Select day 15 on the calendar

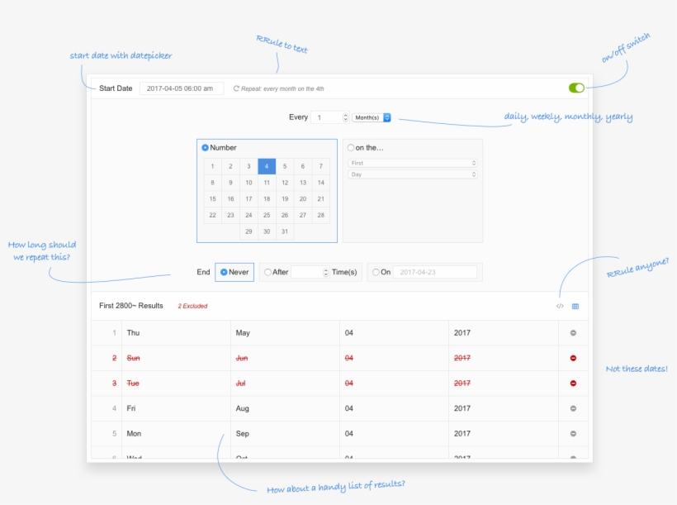tap(212, 198)
